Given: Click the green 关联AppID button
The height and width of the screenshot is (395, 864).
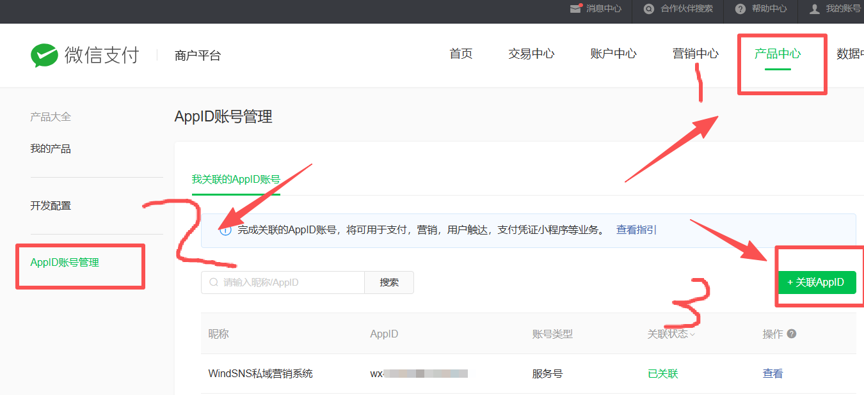Looking at the screenshot, I should pos(816,283).
